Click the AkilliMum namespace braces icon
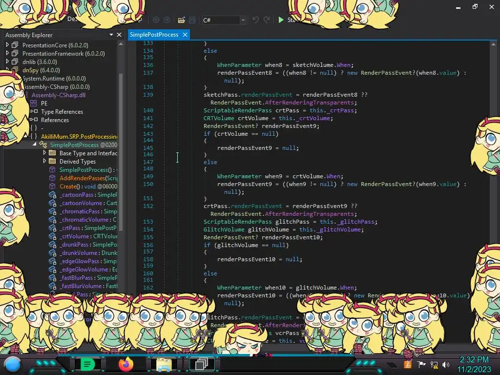Screen dimensions: 500x375 (34, 136)
